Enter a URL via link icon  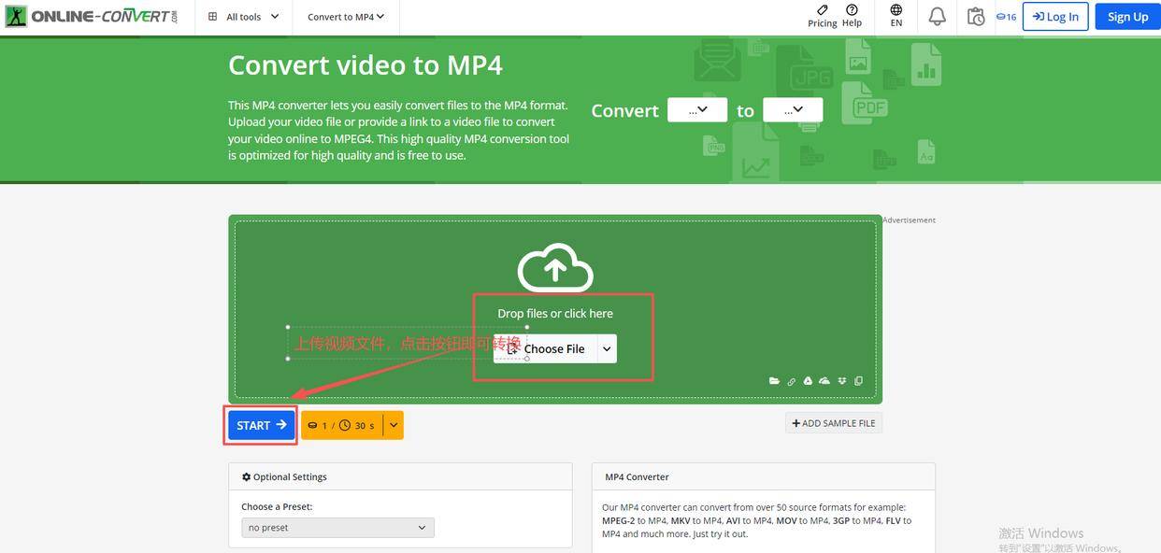coord(791,381)
